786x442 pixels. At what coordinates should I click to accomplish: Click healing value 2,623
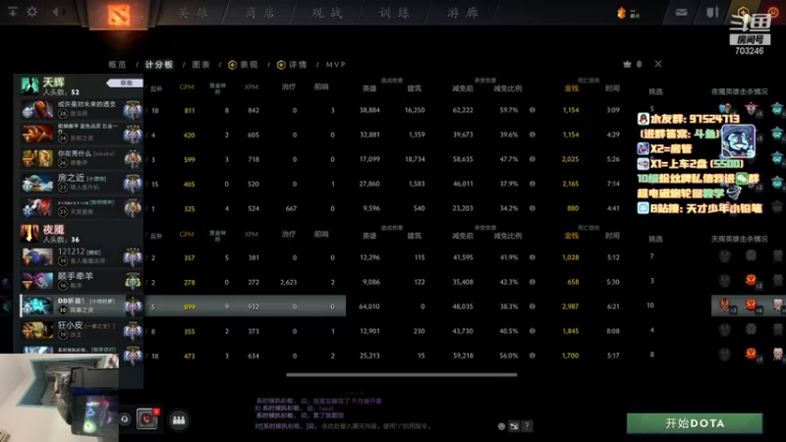(289, 282)
